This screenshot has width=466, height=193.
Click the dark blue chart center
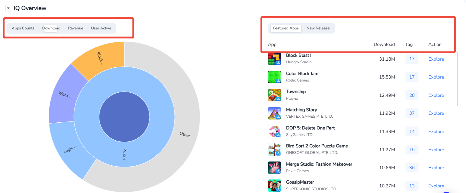click(x=124, y=117)
